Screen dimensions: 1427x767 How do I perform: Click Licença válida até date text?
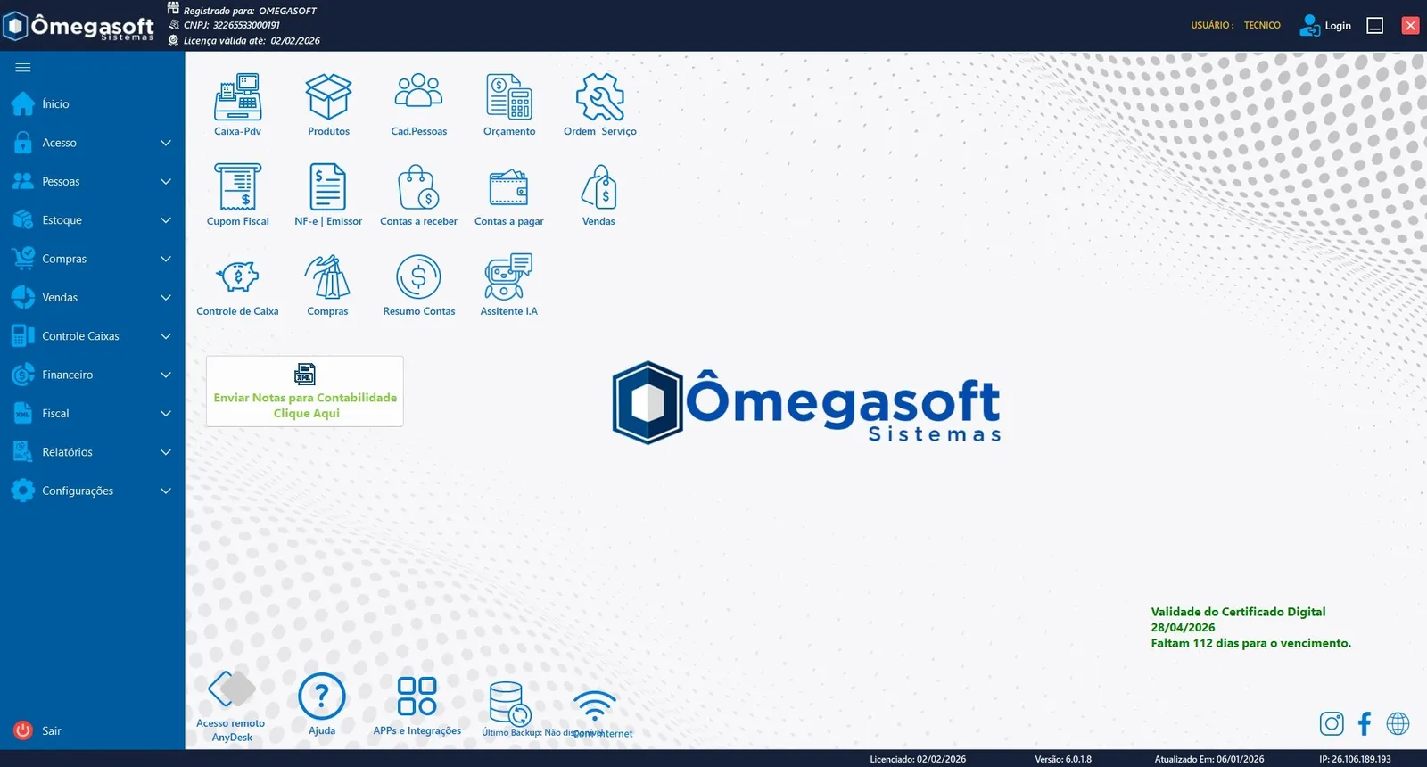click(x=252, y=40)
